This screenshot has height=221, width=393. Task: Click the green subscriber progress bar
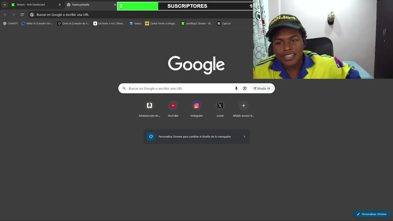point(138,6)
